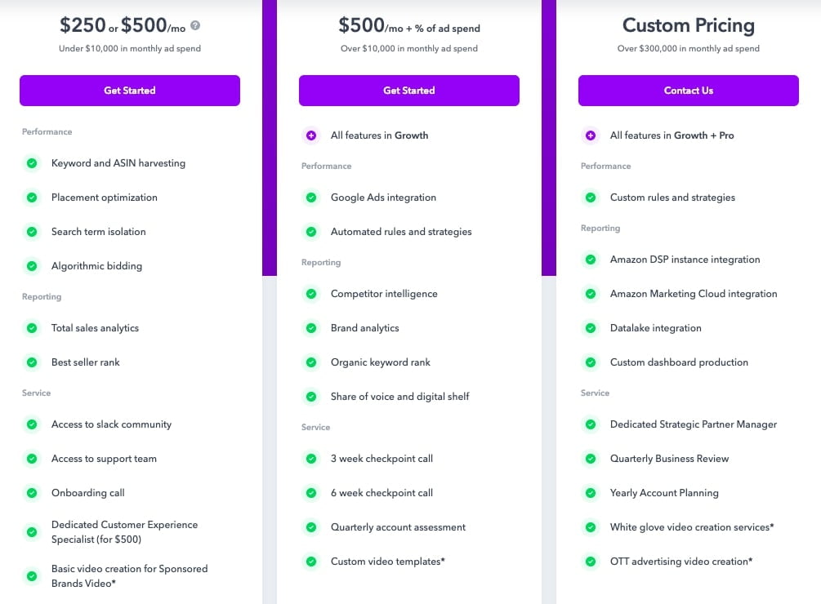Click Amazon Marketing Cloud integration text
821x604 pixels.
694,294
